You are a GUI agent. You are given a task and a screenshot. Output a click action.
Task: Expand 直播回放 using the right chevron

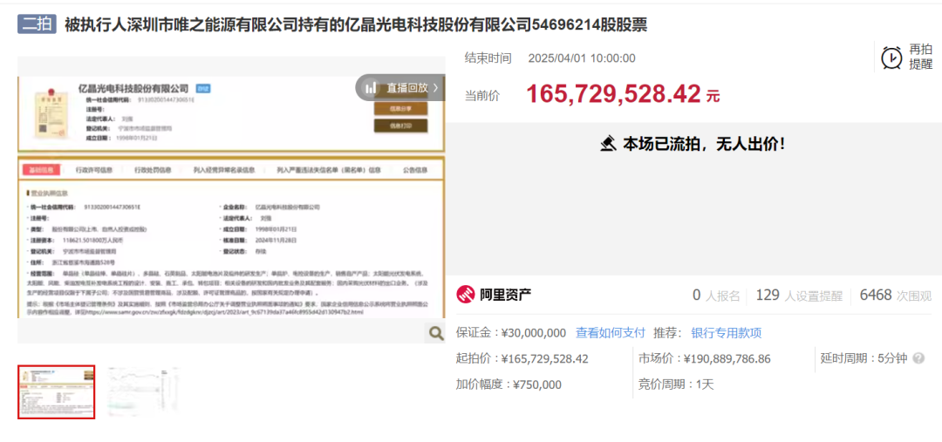[435, 88]
